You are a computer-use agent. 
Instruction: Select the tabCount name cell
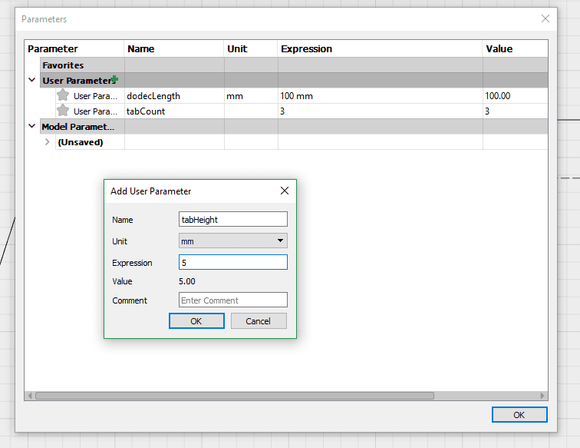[x=174, y=111]
